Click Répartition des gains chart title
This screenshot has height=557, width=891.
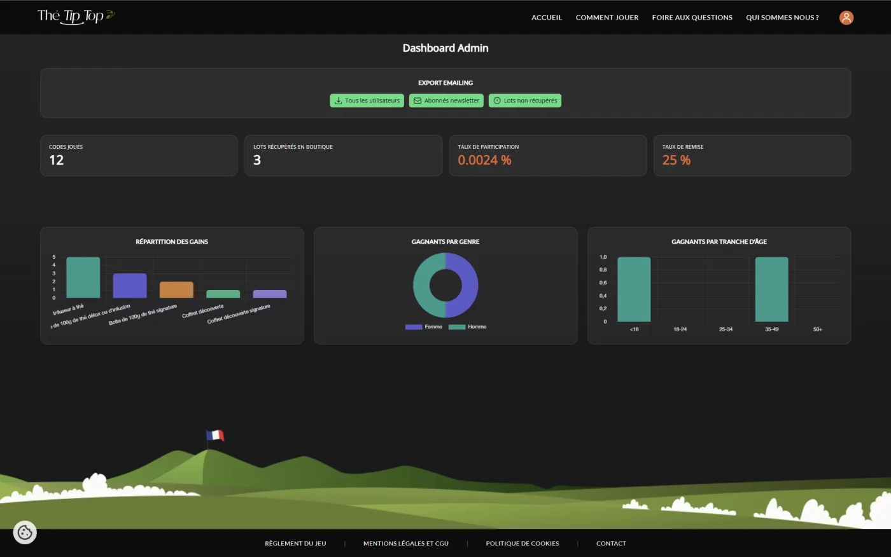click(172, 242)
